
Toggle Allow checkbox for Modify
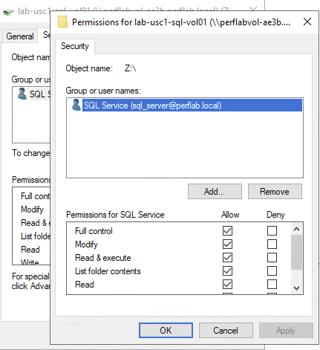pyautogui.click(x=227, y=244)
